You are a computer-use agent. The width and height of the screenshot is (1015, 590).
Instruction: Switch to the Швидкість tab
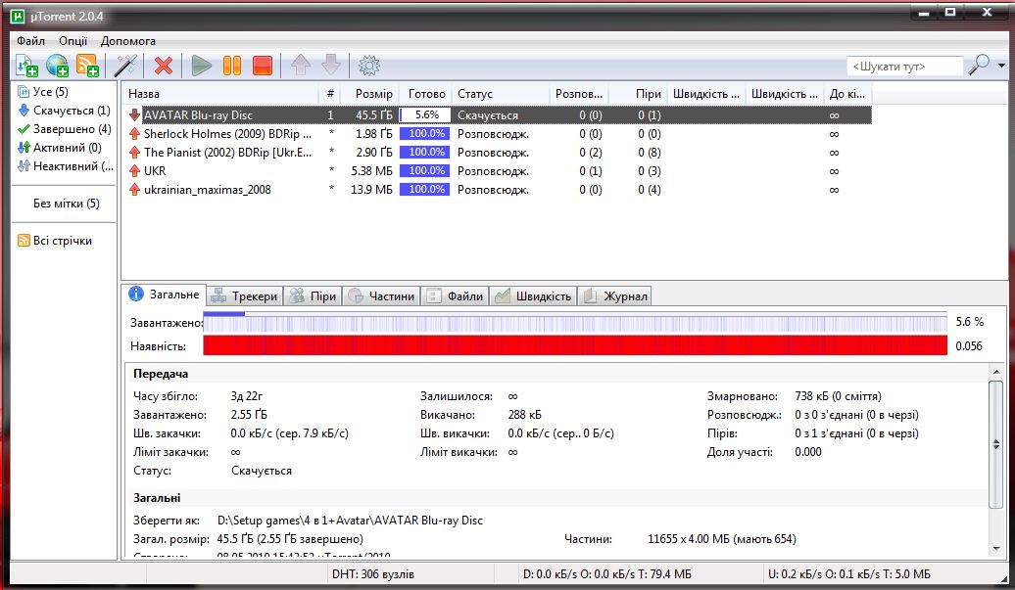tap(533, 295)
